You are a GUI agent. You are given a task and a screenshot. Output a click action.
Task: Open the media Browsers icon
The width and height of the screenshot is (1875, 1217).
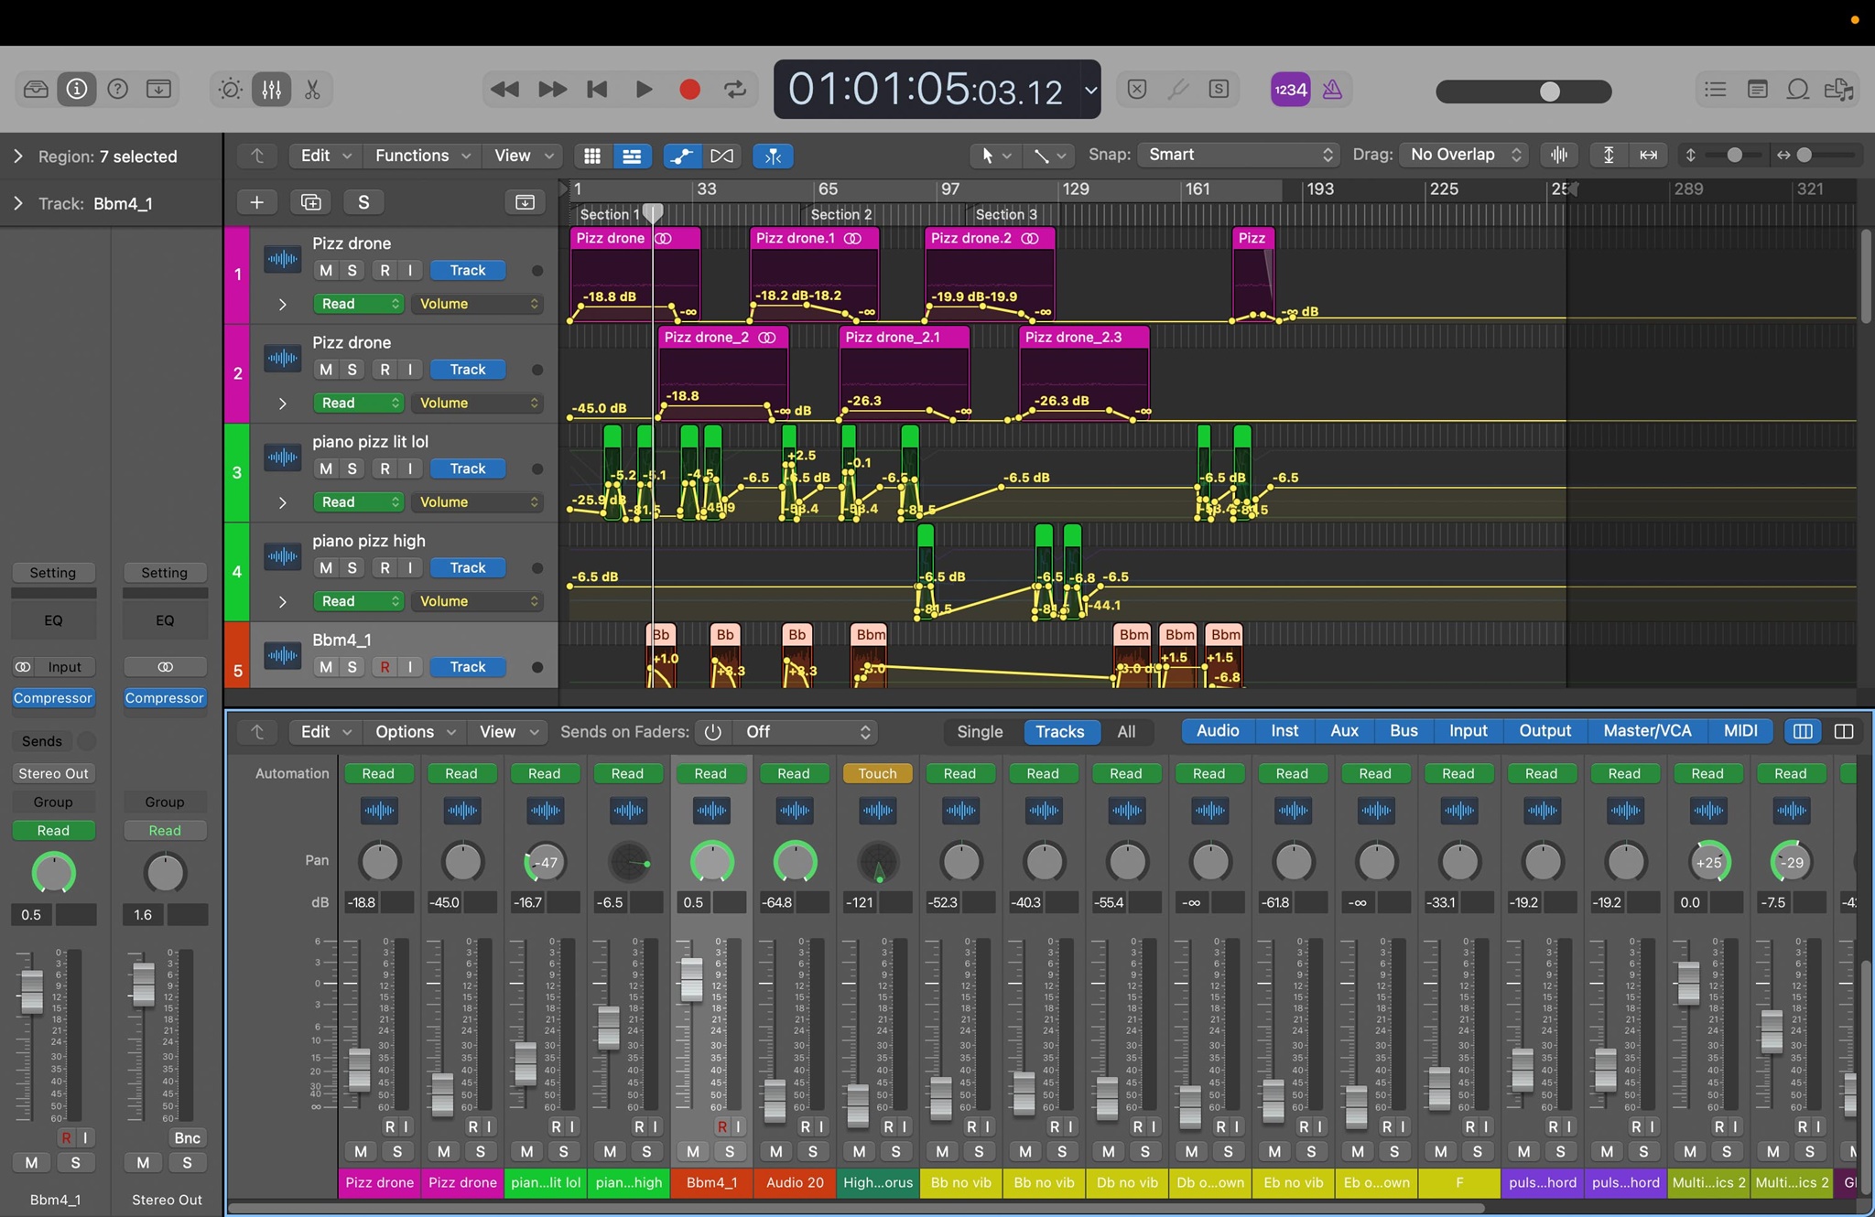point(1838,89)
